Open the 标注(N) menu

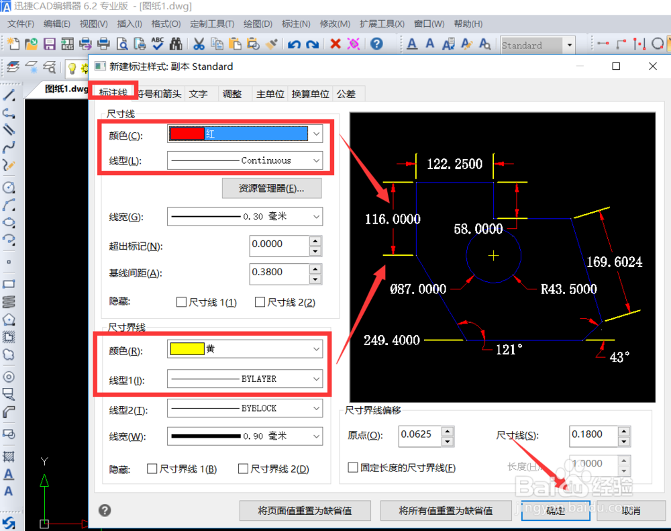[x=296, y=24]
